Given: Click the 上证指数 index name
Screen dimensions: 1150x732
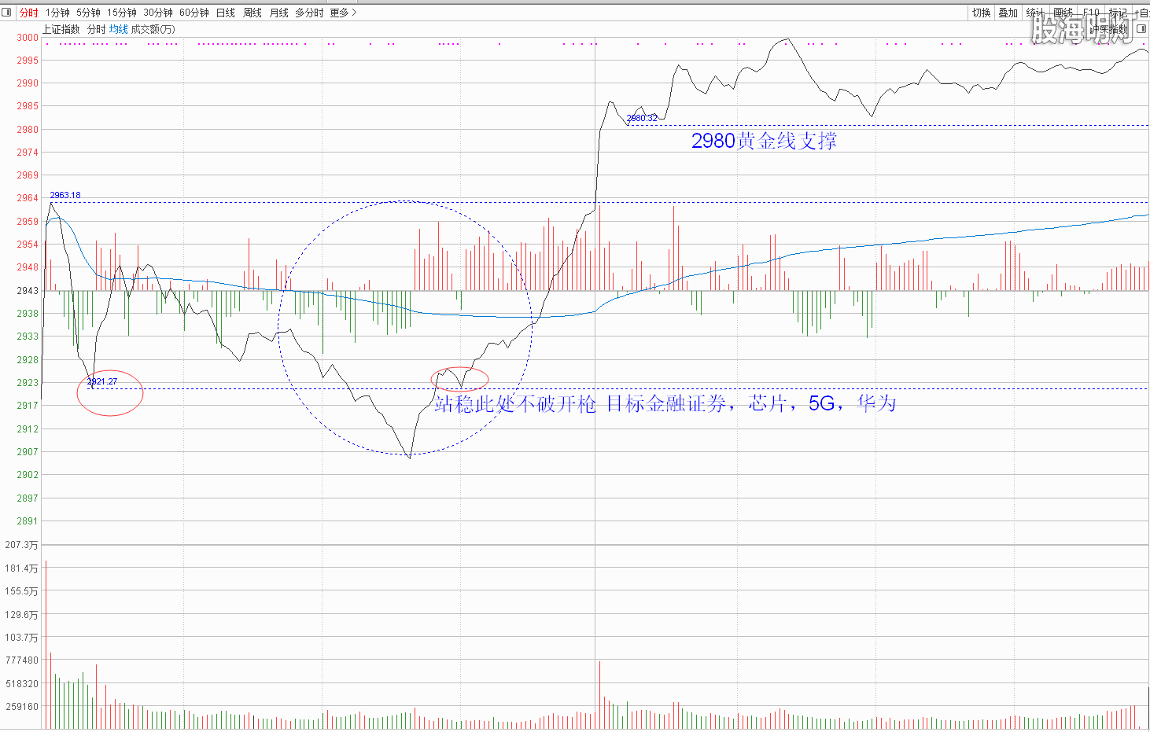Looking at the screenshot, I should (x=61, y=29).
